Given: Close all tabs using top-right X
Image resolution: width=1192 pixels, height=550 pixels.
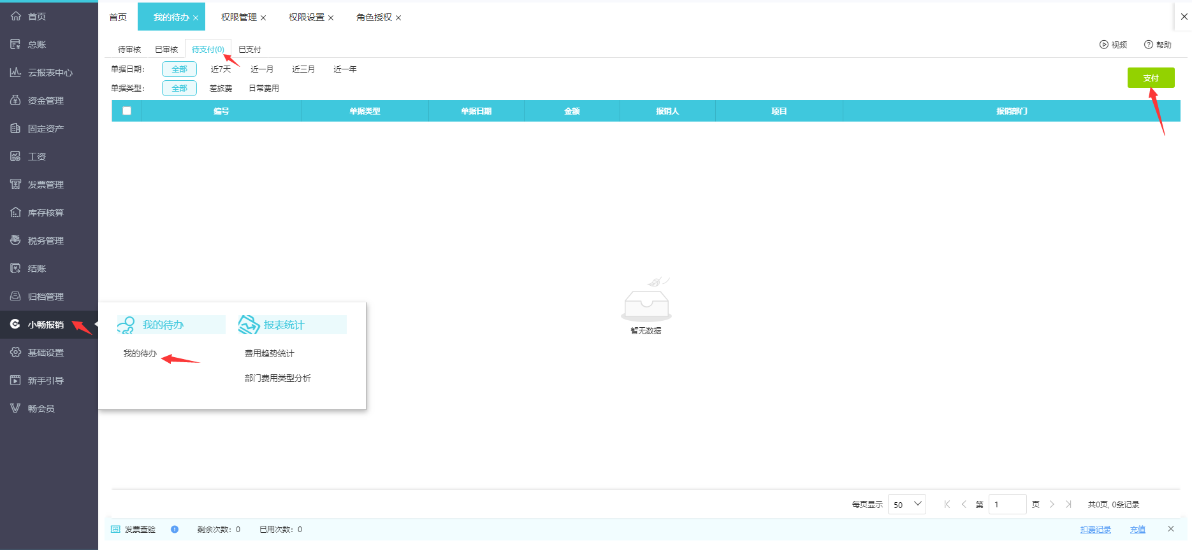Looking at the screenshot, I should click(x=1184, y=17).
